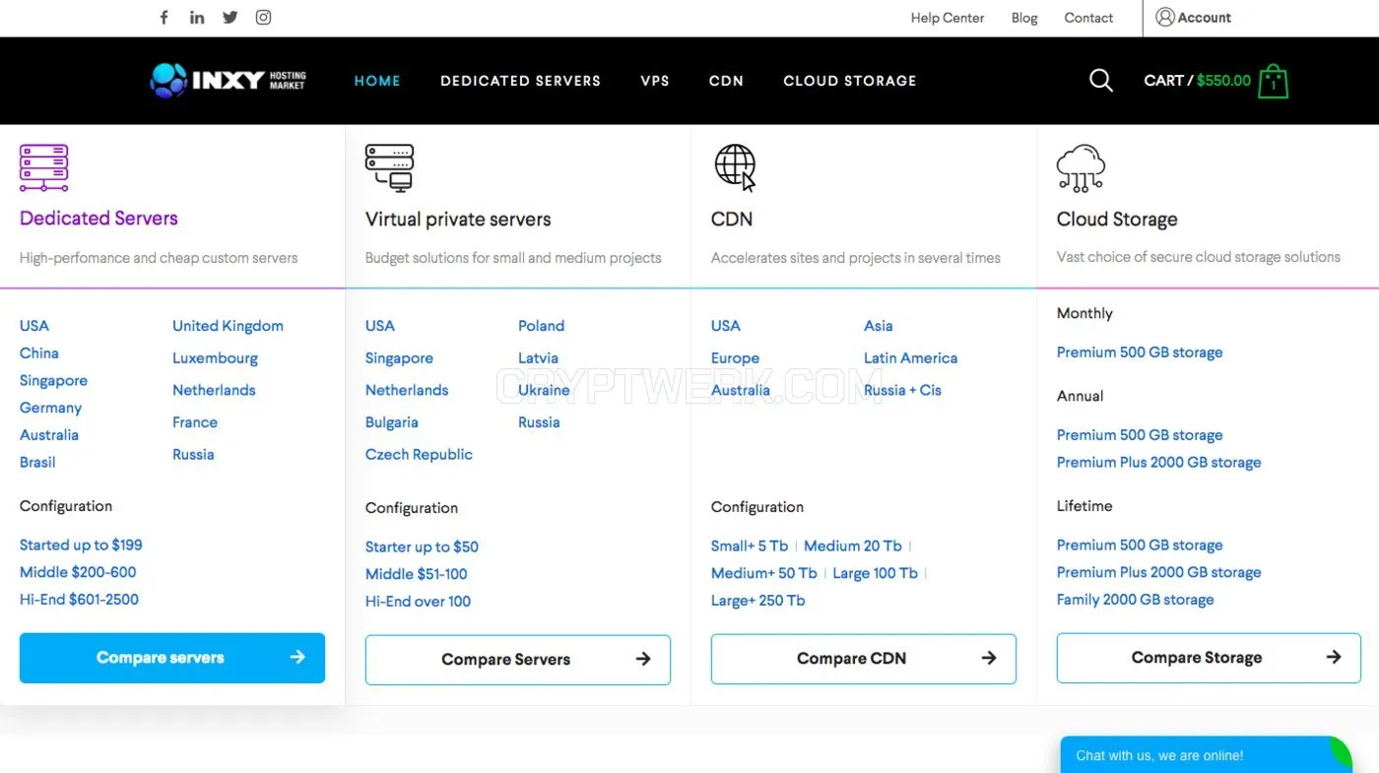This screenshot has height=773, width=1379.
Task: Click the Compare CDN button
Action: click(864, 659)
